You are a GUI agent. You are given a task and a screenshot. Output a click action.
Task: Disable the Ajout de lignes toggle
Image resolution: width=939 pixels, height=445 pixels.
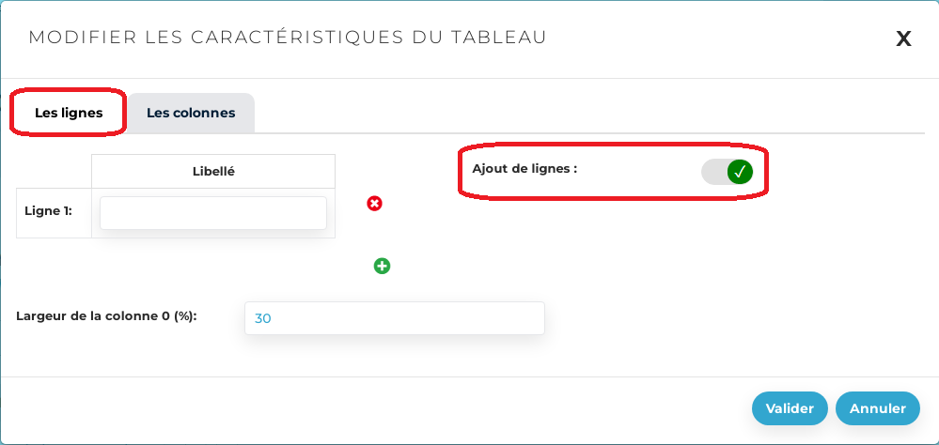(727, 172)
